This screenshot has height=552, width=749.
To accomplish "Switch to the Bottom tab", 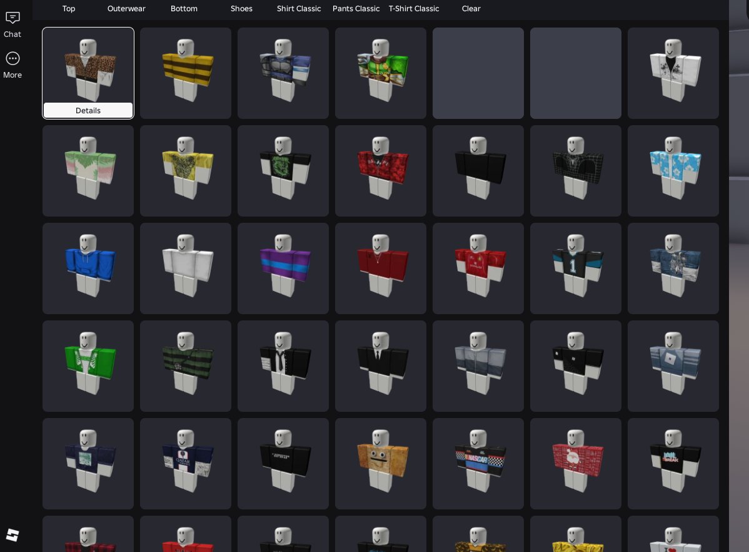I will [x=184, y=9].
